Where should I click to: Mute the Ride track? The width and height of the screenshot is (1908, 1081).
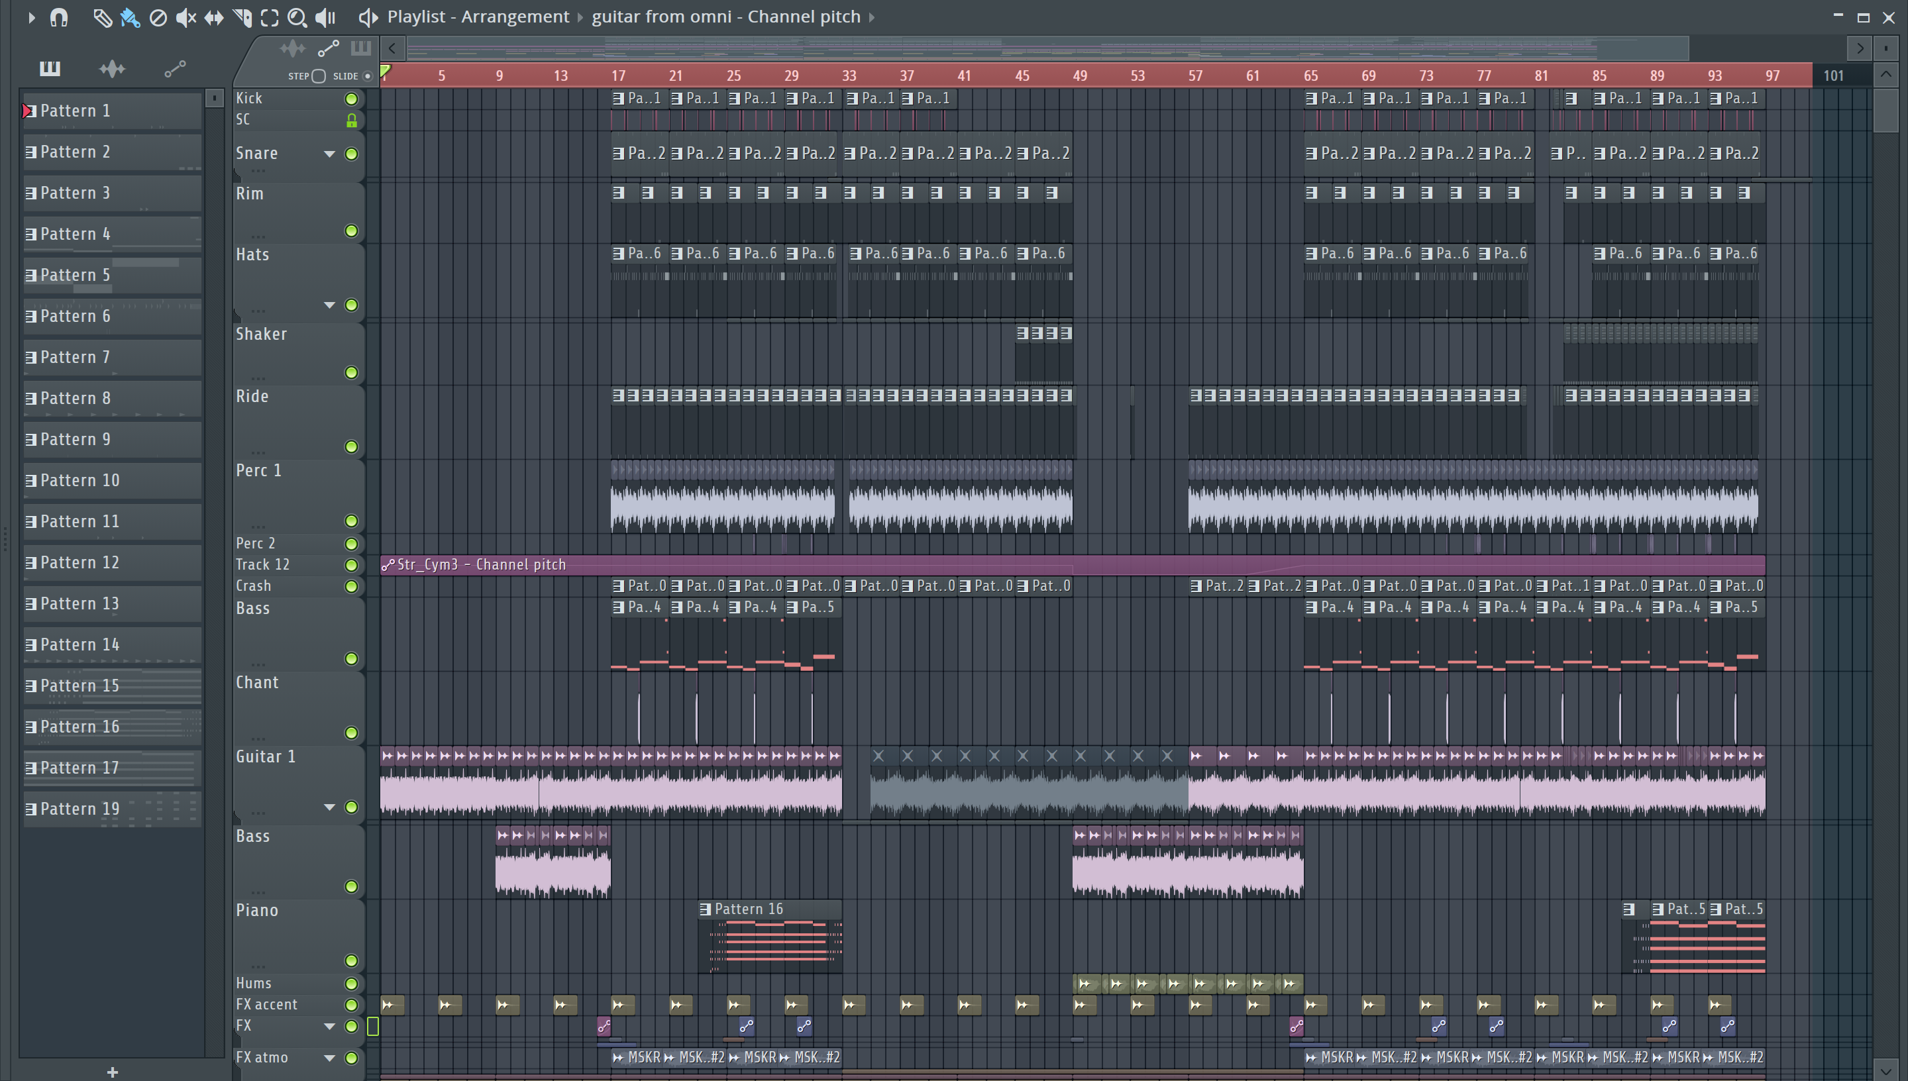tap(351, 446)
